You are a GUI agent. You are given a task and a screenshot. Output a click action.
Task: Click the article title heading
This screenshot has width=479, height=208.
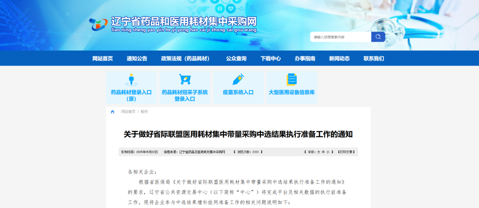pos(238,135)
